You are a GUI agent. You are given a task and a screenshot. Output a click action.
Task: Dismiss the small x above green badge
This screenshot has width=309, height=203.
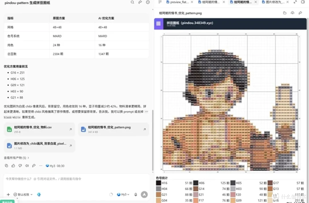coord(17,198)
